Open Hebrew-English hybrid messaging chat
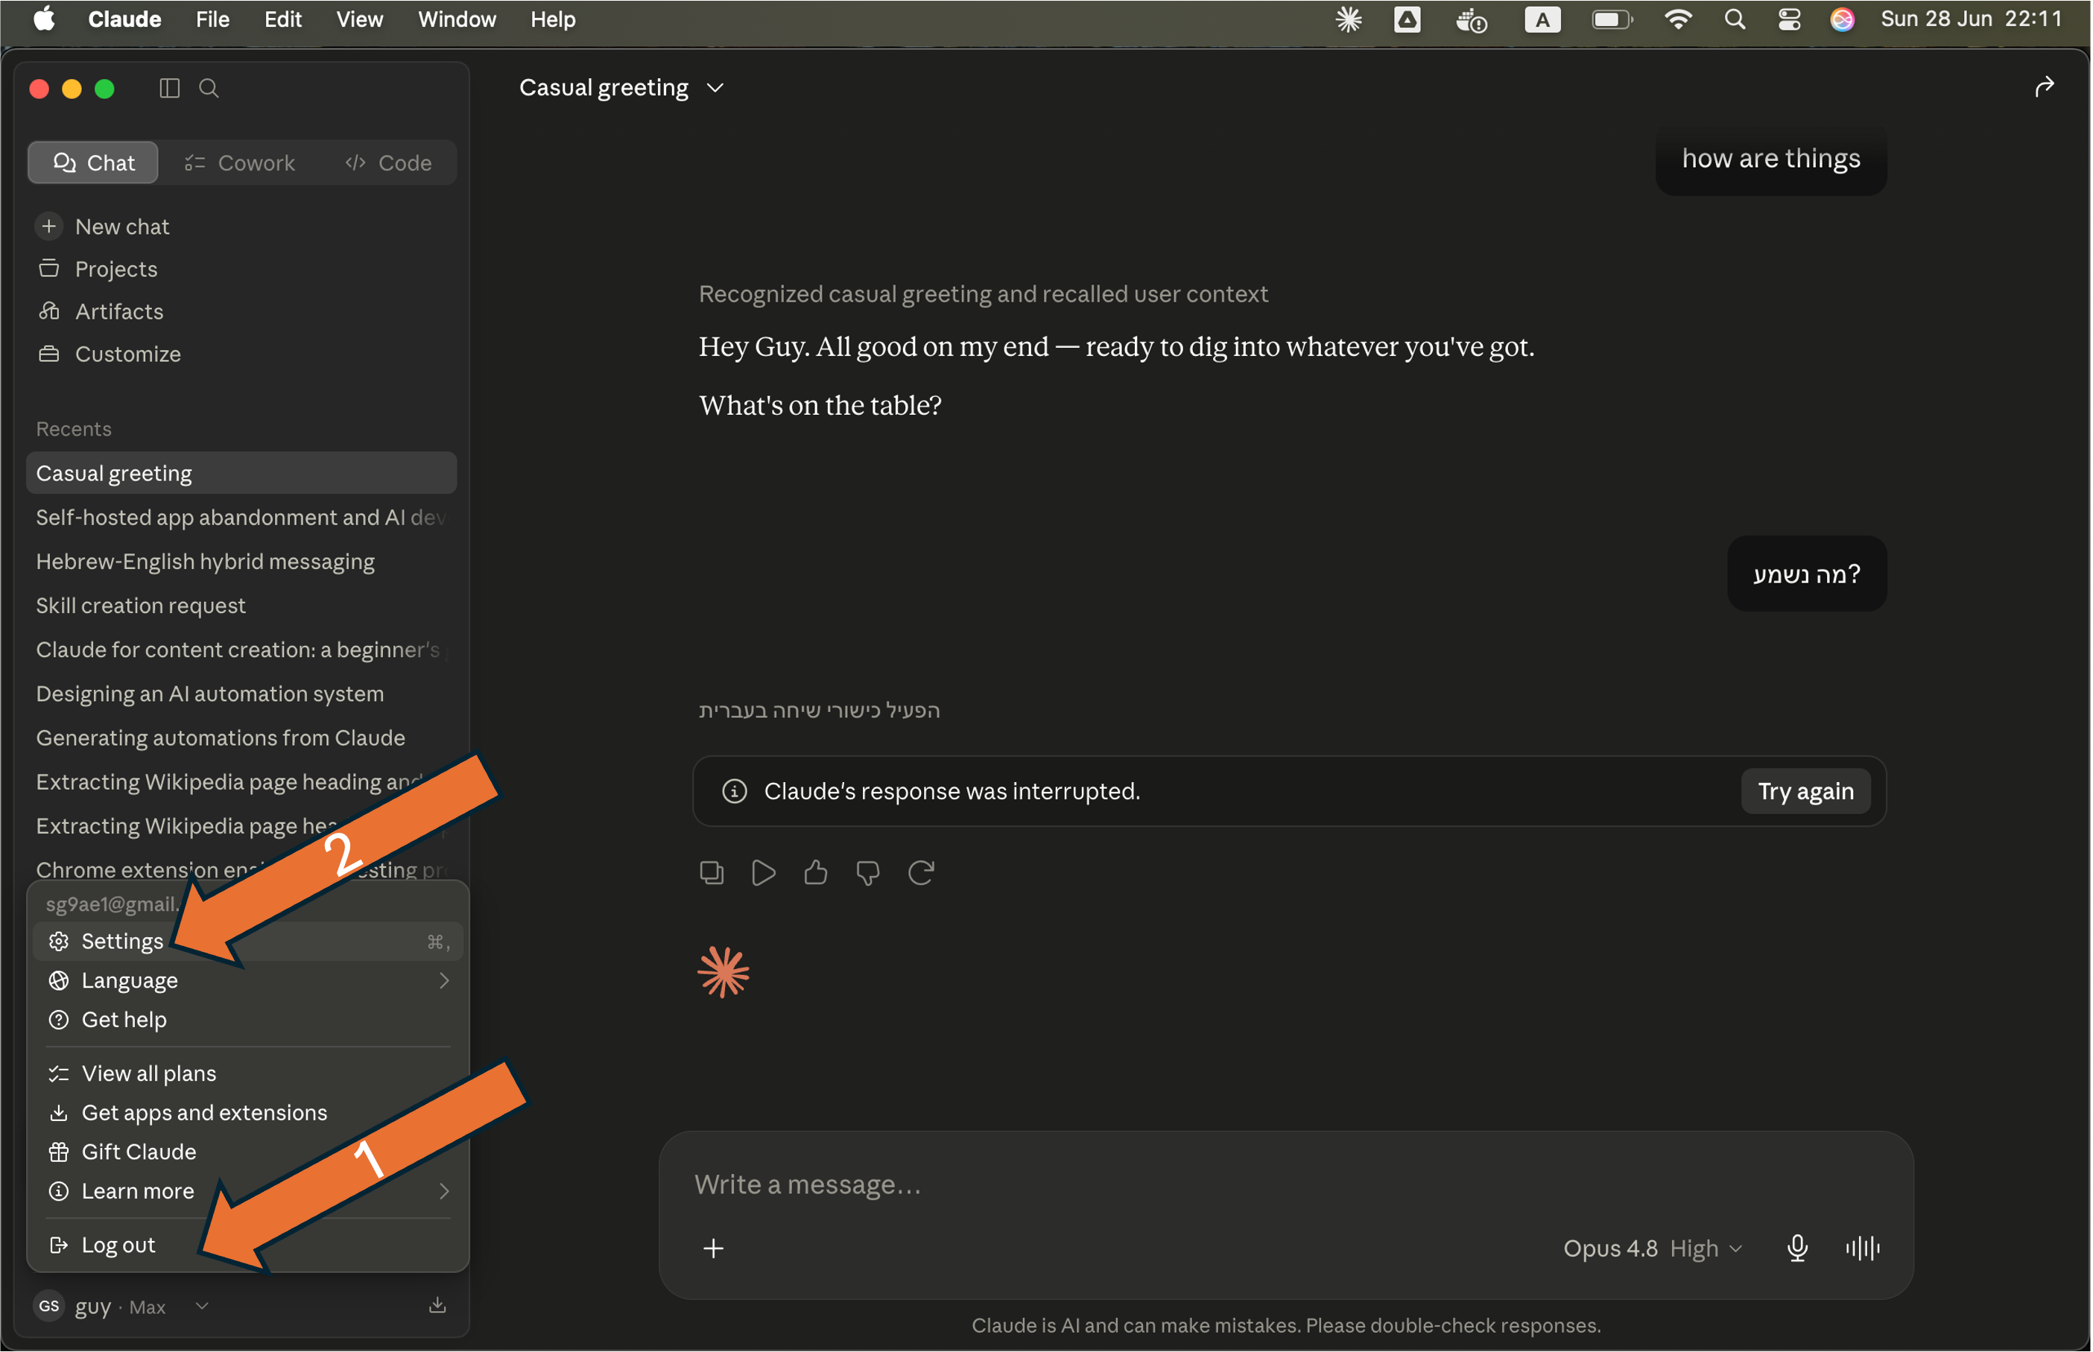Screen dimensions: 2093x1352 pyautogui.click(x=241, y=562)
